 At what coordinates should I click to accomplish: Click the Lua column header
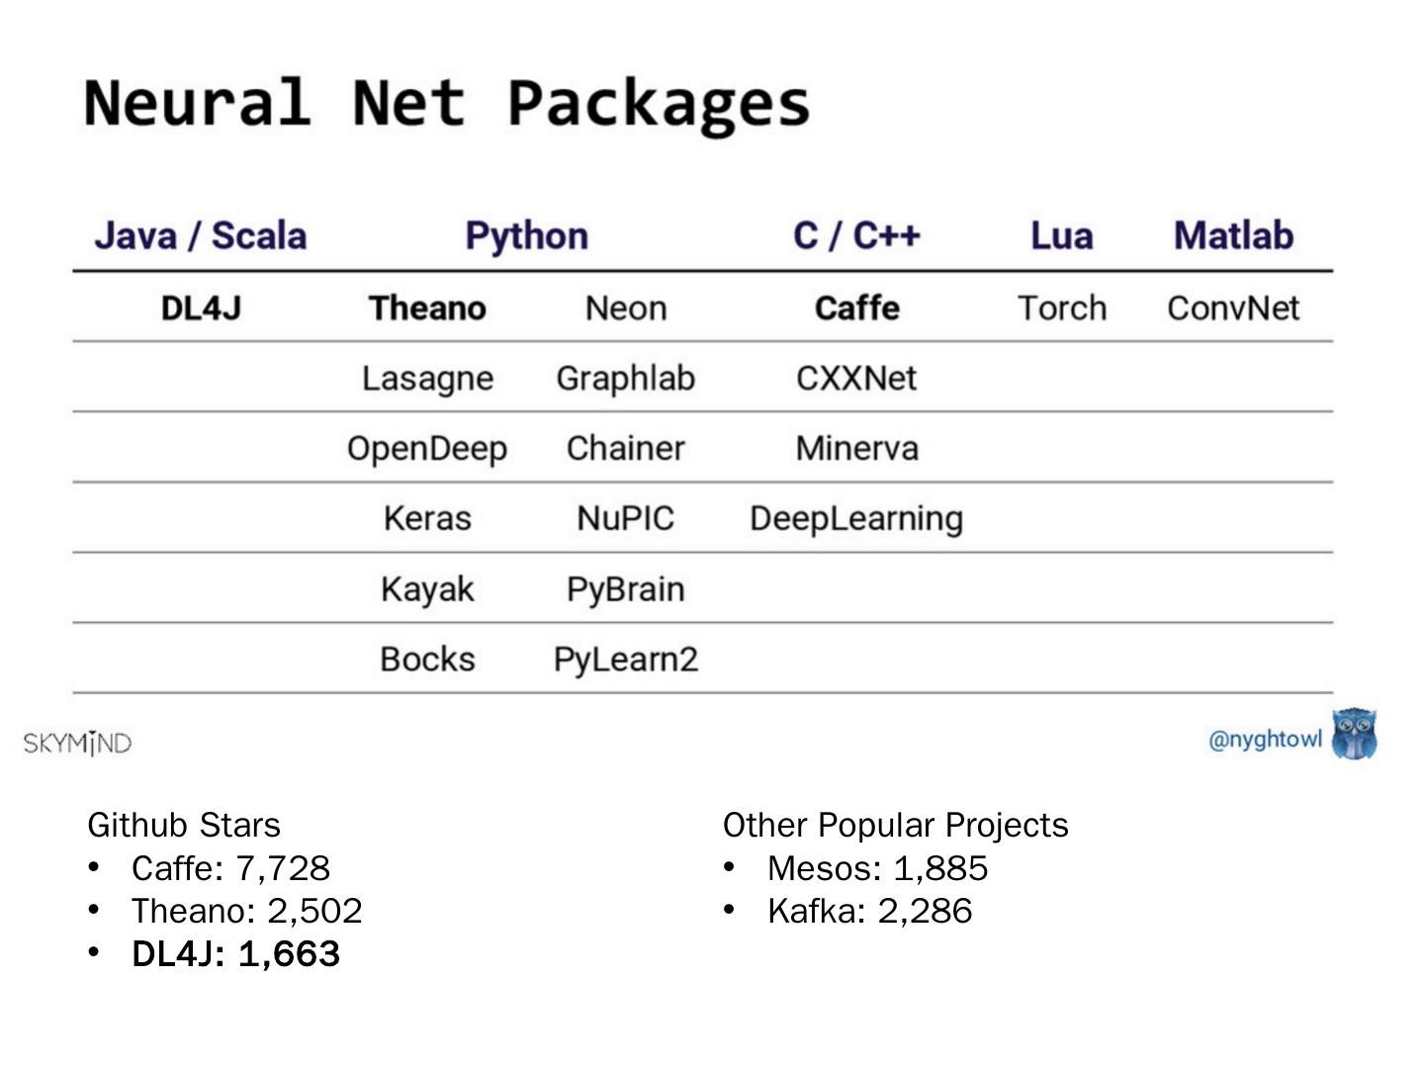coord(1061,236)
